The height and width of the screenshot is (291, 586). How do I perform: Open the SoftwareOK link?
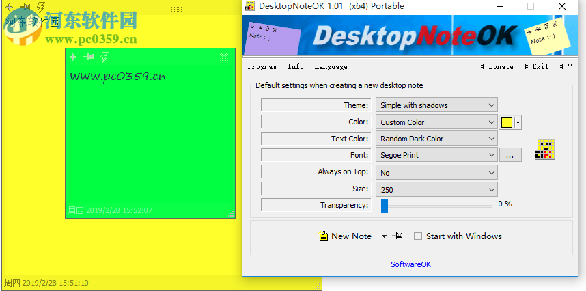[x=410, y=264]
